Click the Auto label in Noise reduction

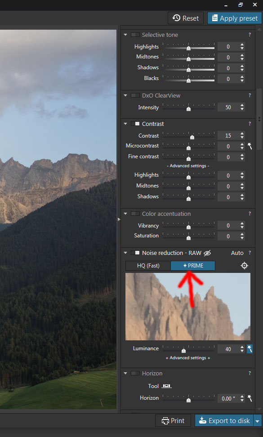[x=237, y=253]
